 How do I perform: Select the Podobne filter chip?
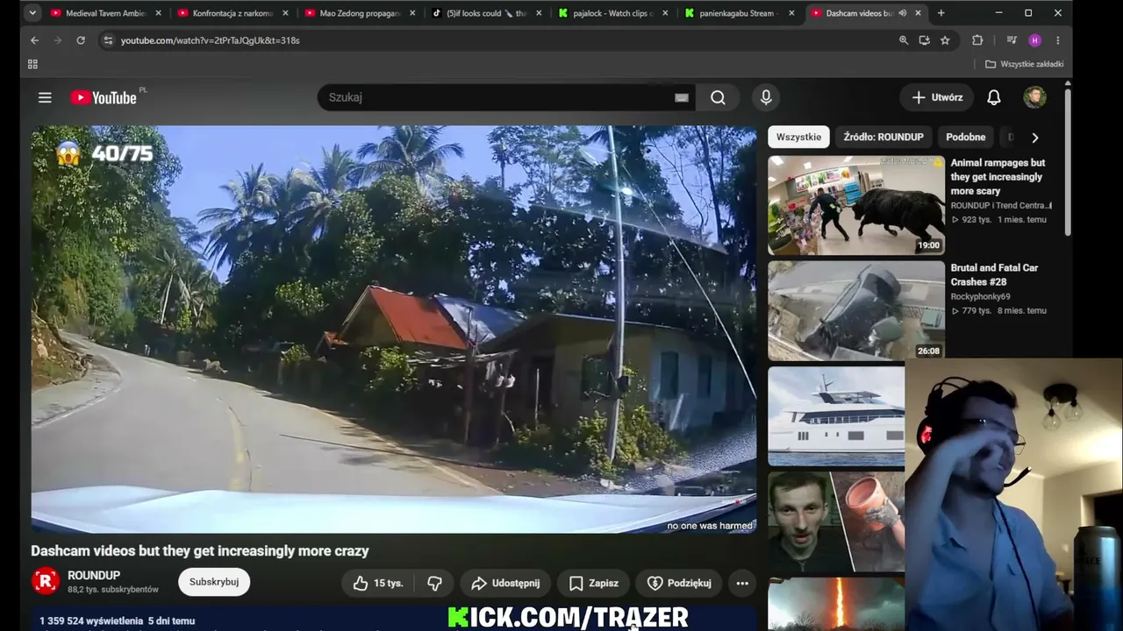[965, 137]
